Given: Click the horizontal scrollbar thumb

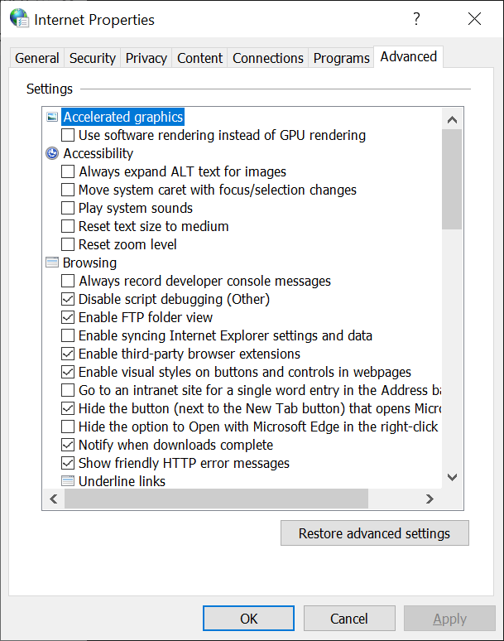Looking at the screenshot, I should tap(217, 499).
